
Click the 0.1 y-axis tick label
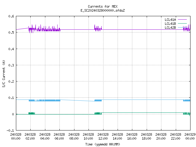(x=11, y=98)
